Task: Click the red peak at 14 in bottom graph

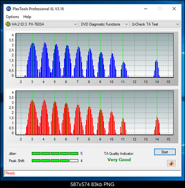Action: [x=157, y=126]
